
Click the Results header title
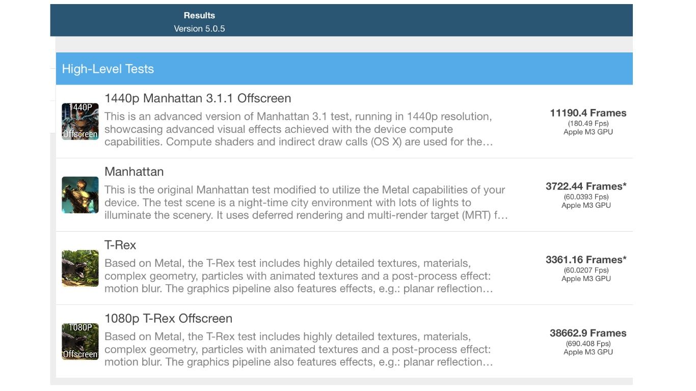[199, 15]
